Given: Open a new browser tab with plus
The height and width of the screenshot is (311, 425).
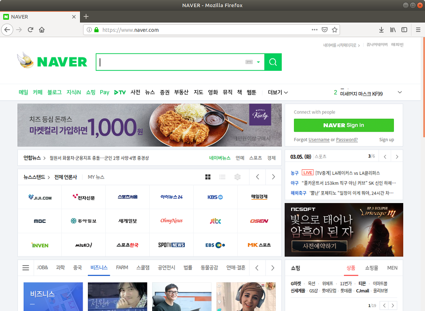Looking at the screenshot, I should click(86, 16).
